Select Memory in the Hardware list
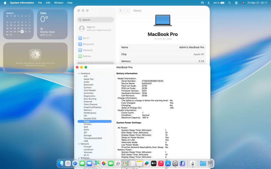Image resolution: width=271 pixels, height=169 pixels. (x=88, y=110)
